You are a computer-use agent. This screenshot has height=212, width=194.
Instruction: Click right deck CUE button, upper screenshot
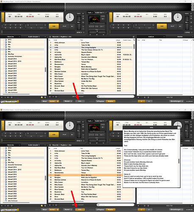click(162, 26)
